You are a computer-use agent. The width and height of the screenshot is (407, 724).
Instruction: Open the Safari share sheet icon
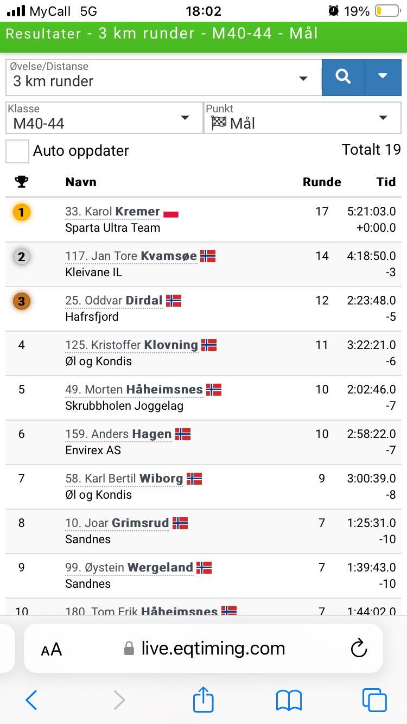pos(203,699)
